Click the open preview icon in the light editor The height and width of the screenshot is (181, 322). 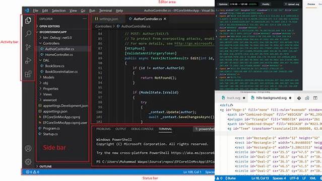(307, 98)
